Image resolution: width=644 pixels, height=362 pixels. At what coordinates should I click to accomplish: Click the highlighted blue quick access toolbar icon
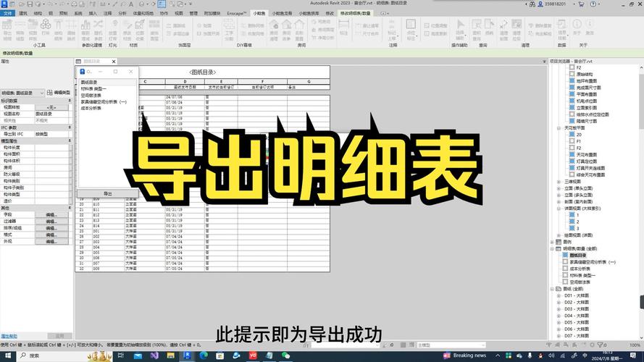[x=162, y=4]
